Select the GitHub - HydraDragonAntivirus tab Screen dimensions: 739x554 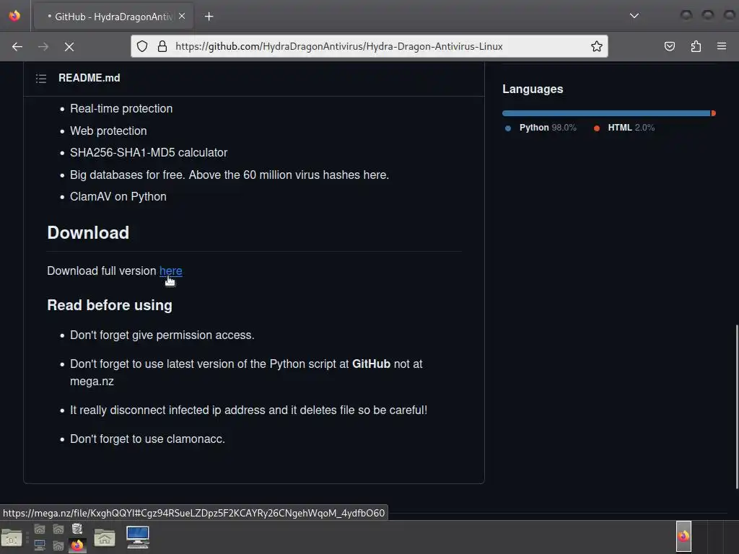112,17
